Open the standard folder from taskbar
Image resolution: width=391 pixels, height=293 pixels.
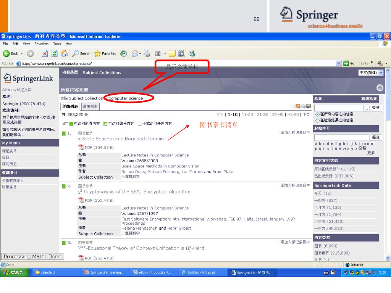[56, 272]
